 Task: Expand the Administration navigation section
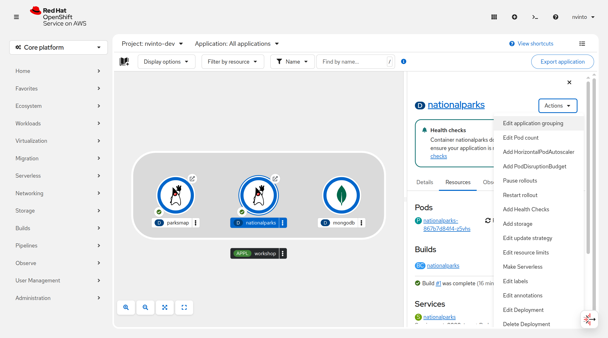(x=58, y=298)
